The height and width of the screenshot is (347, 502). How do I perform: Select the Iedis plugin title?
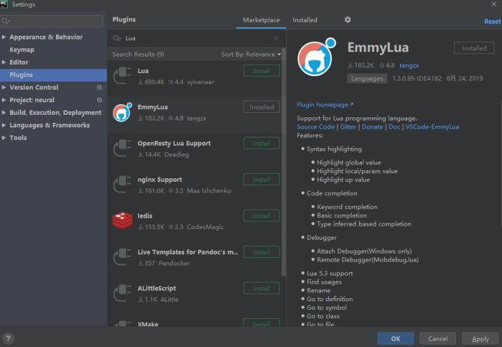tap(145, 216)
